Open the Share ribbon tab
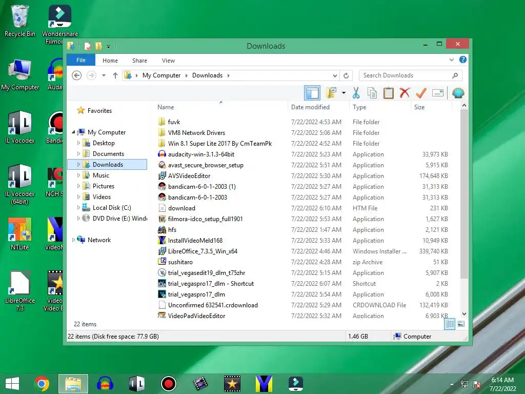Viewport: 525px width, 394px height. tap(139, 61)
